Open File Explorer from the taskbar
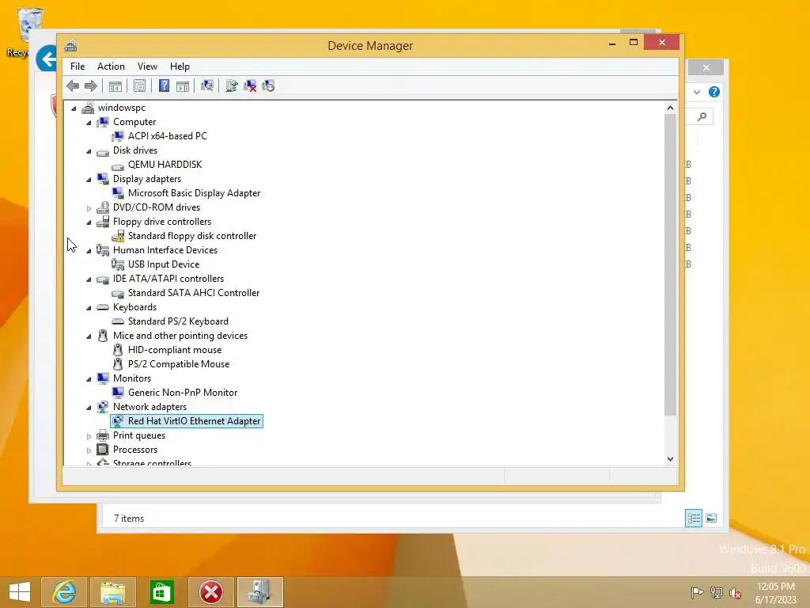810x608 pixels. pos(112,592)
